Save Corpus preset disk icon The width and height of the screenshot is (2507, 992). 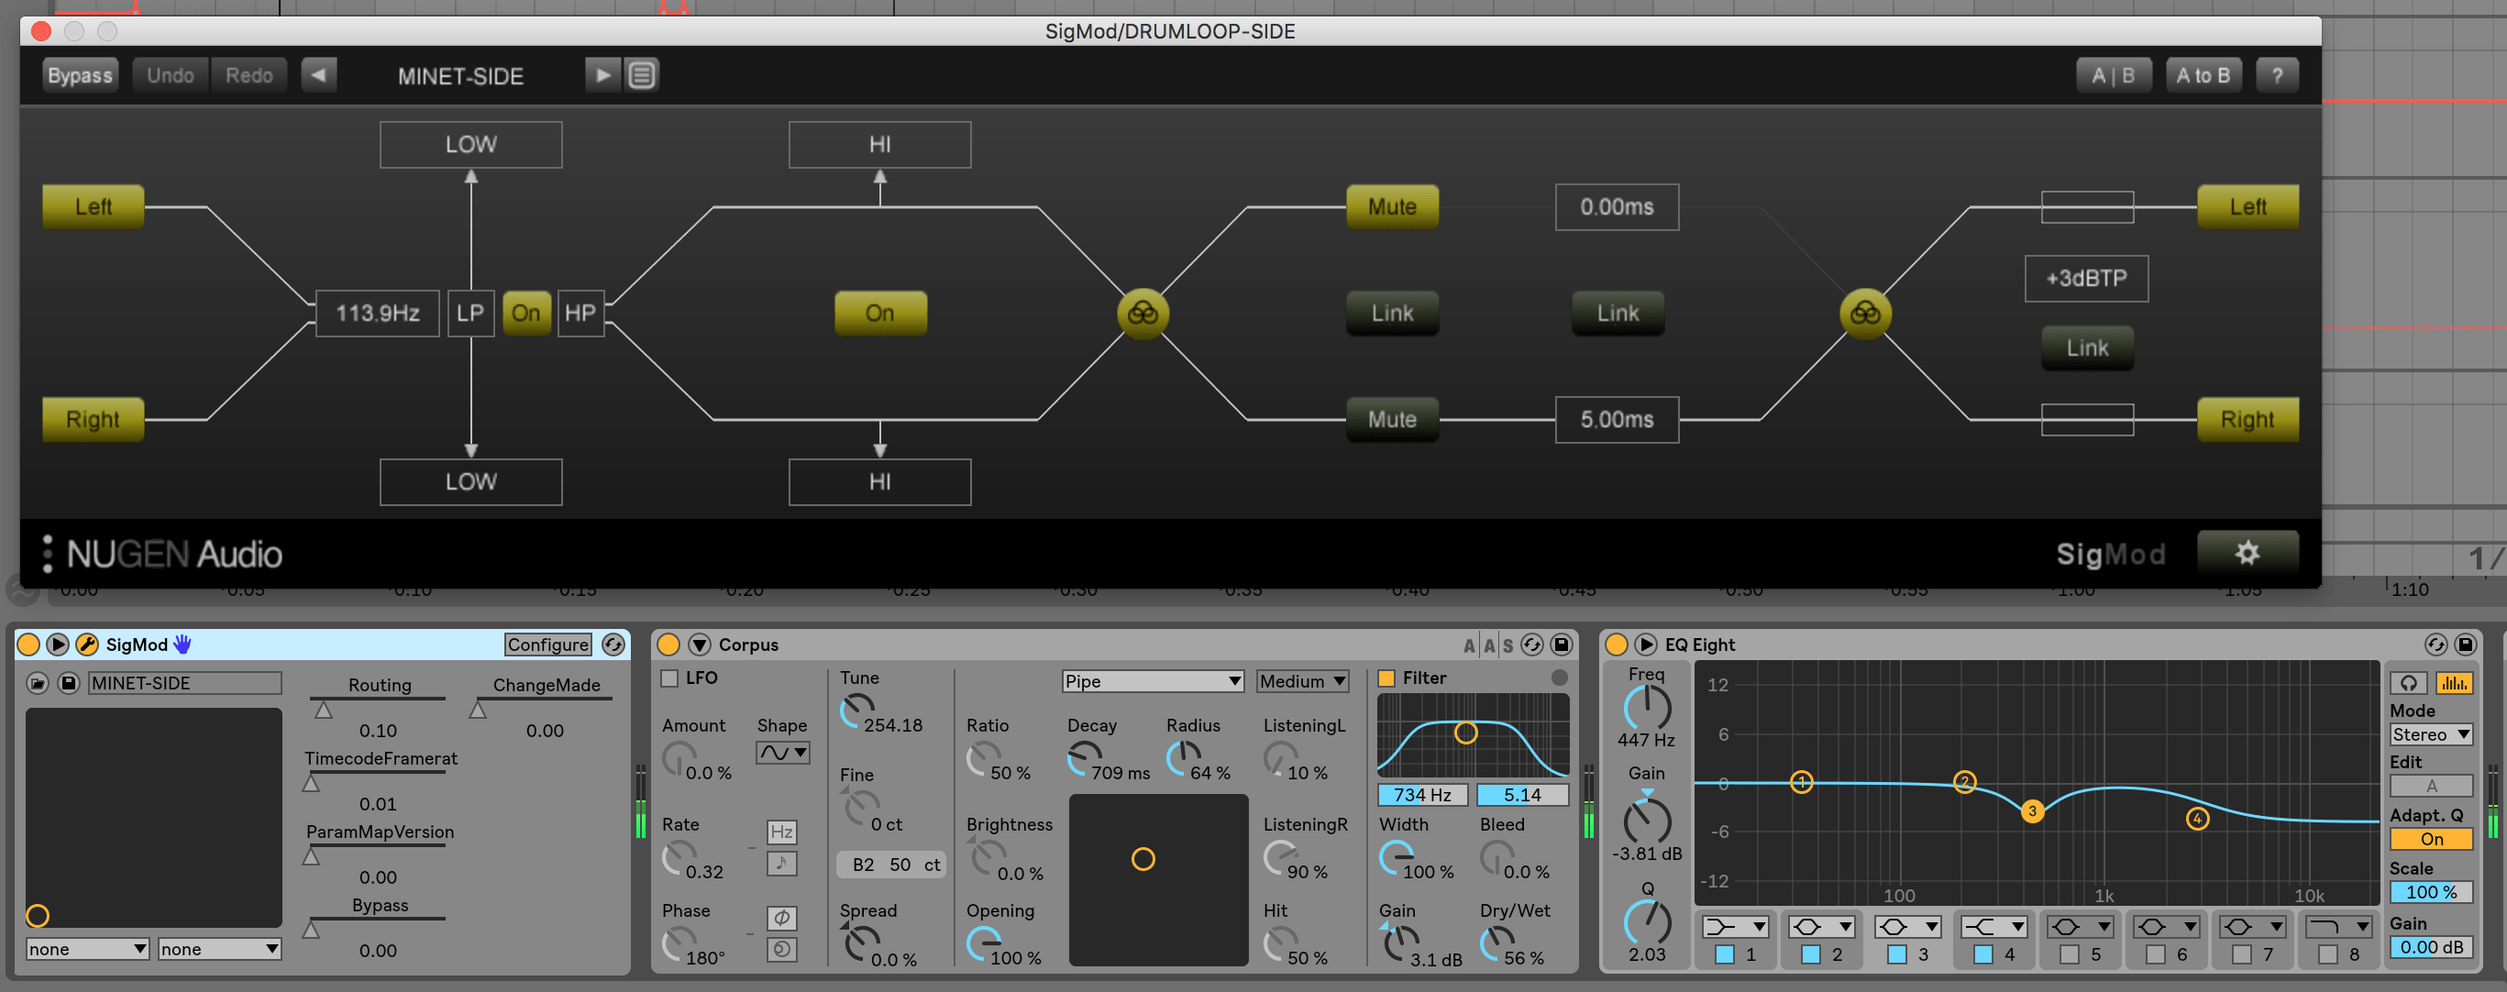tap(1561, 645)
